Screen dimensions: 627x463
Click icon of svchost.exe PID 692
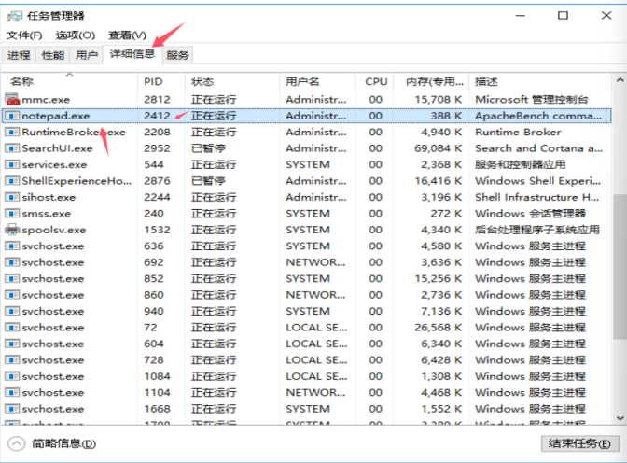coord(12,262)
